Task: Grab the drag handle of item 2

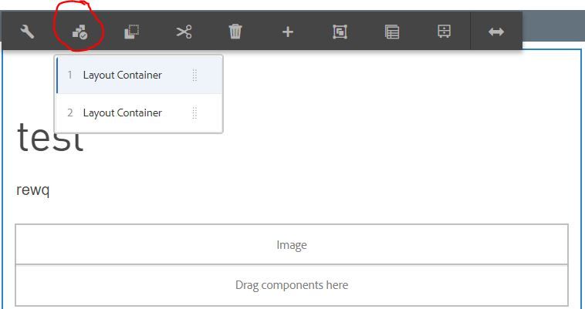Action: coord(194,113)
